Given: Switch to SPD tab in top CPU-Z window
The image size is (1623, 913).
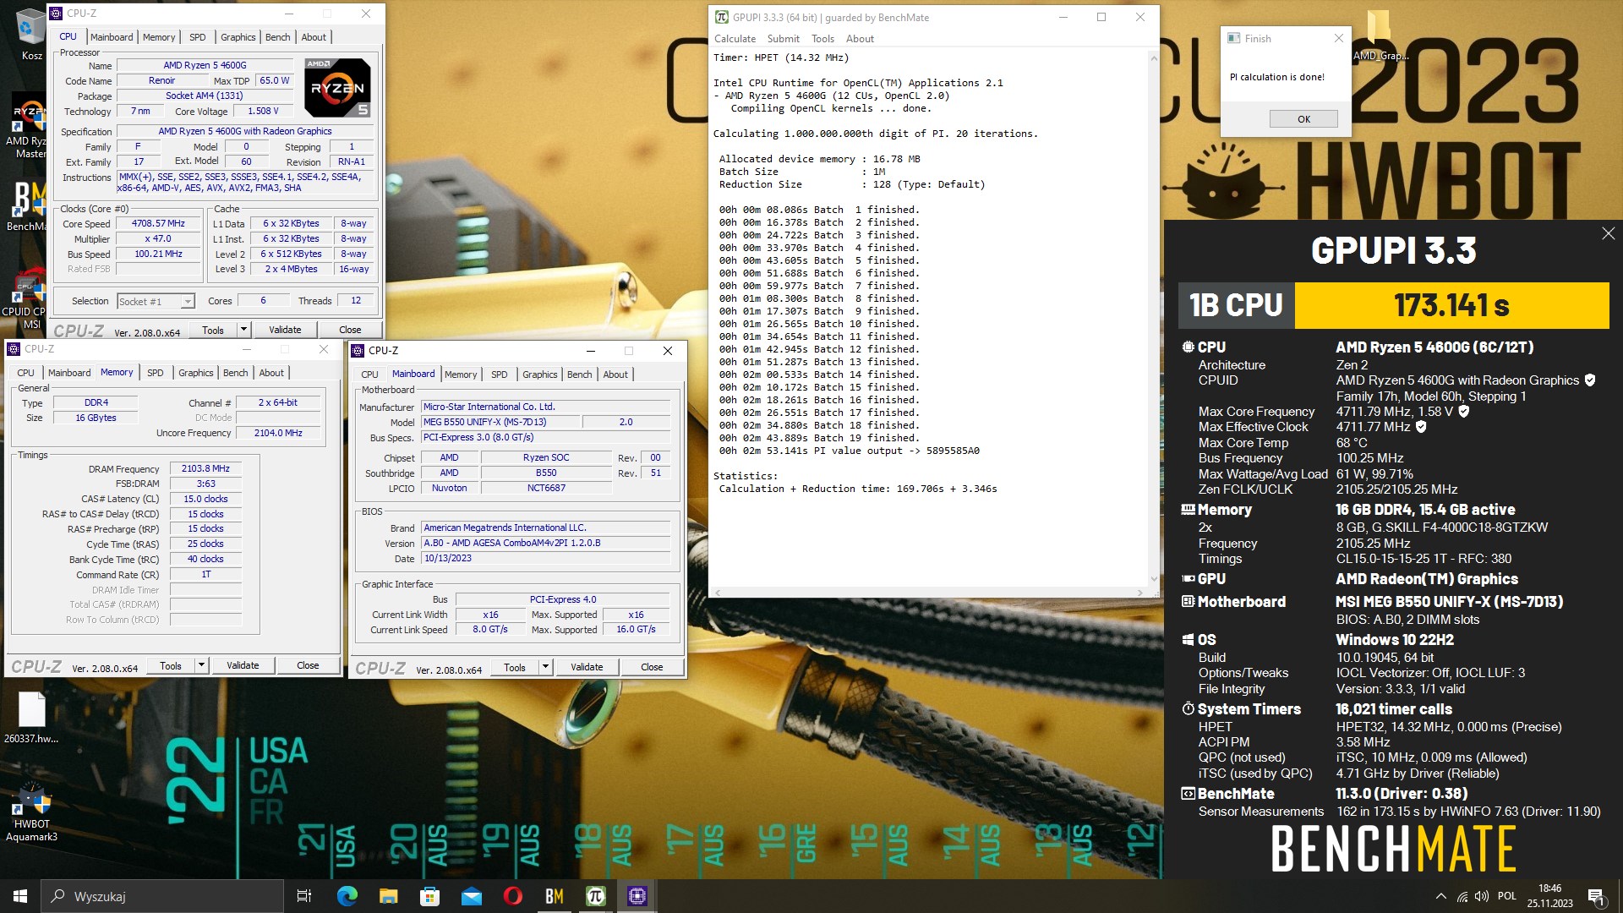Looking at the screenshot, I should [197, 37].
